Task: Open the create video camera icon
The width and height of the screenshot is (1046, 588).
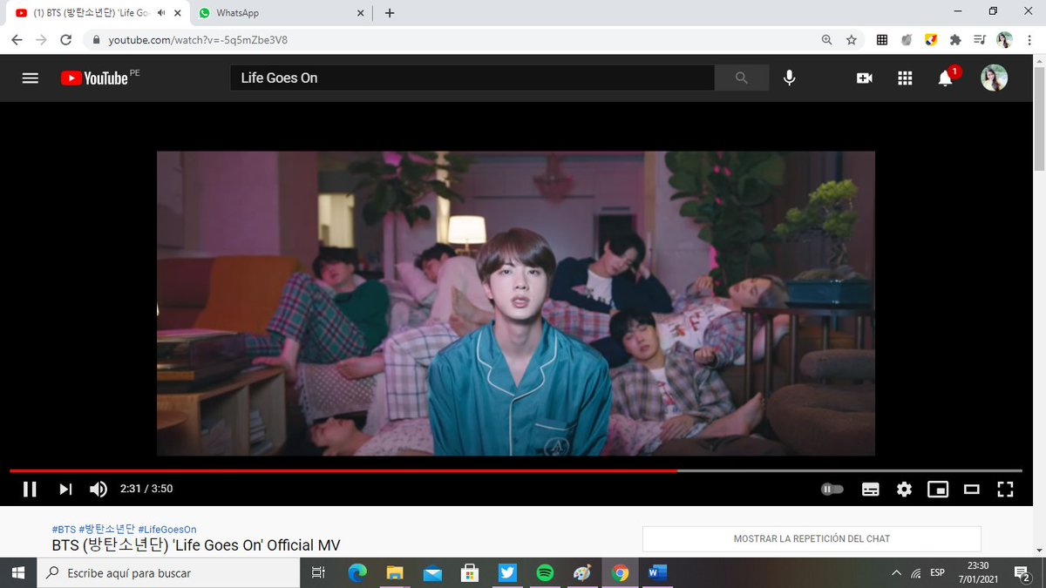Action: (x=864, y=78)
